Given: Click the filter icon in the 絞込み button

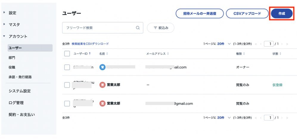Looking at the screenshot, I should (155, 28).
